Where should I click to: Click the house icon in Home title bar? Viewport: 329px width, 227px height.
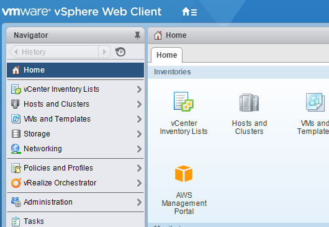click(158, 35)
